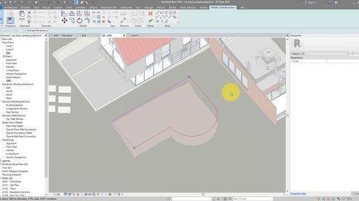Click the red X Cancel Edit Mode icon
This screenshot has height=201, width=359.
pos(150,13)
